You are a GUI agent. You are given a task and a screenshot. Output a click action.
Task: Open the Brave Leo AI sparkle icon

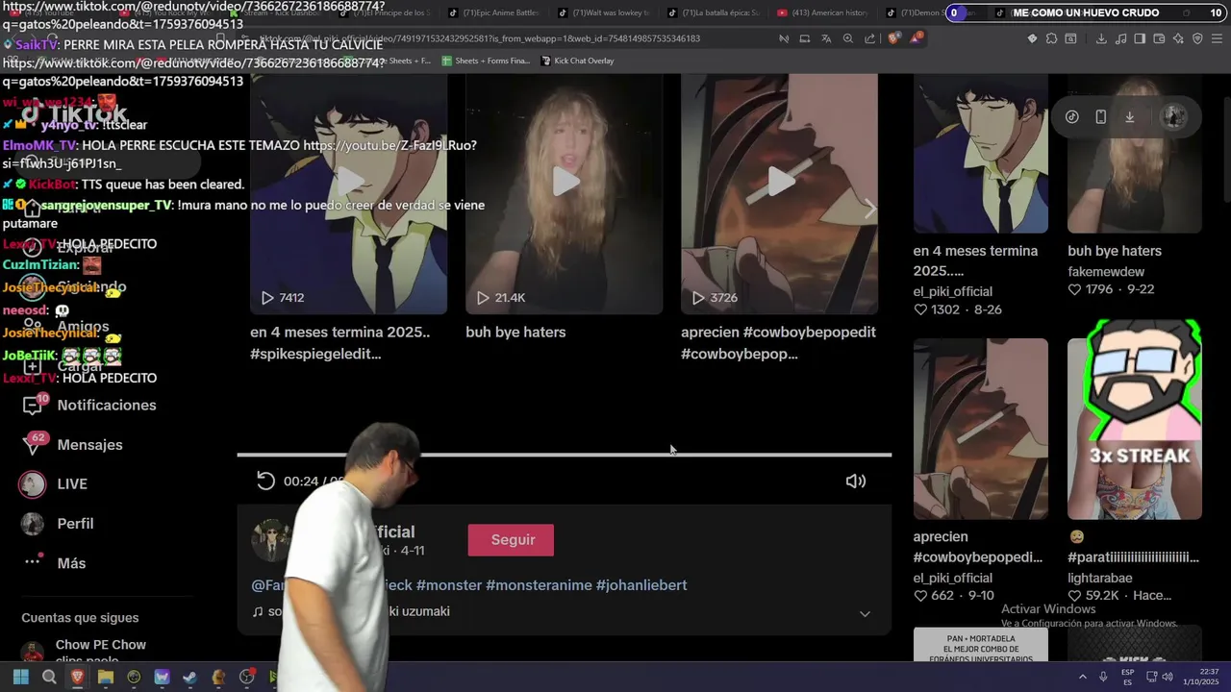1178,38
